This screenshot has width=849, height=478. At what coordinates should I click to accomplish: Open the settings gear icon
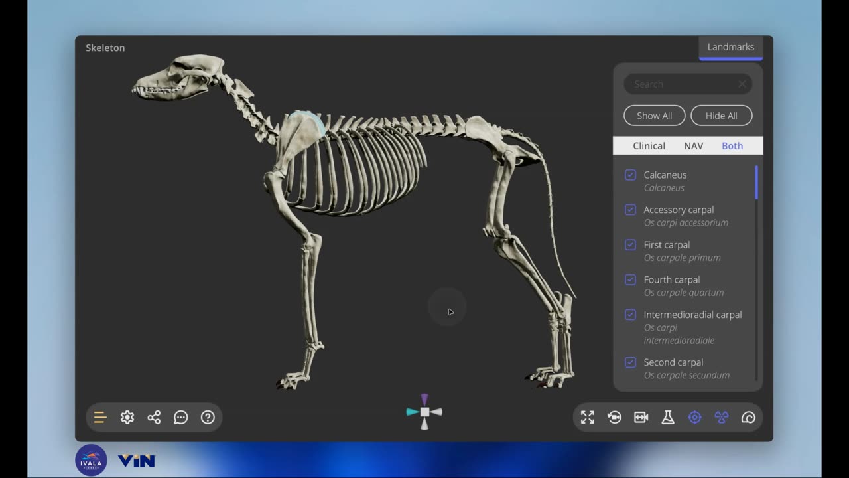[x=127, y=418]
